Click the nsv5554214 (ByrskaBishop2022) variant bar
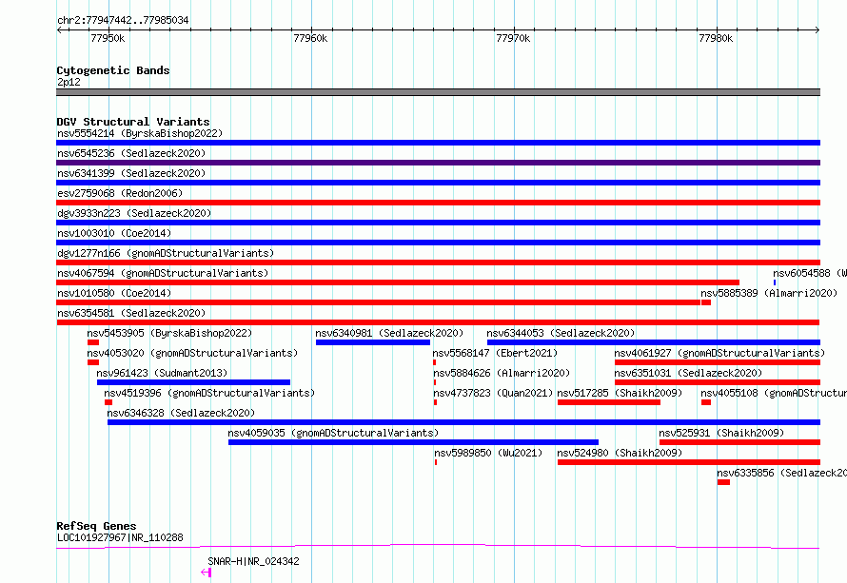The height and width of the screenshot is (583, 847). (438, 143)
